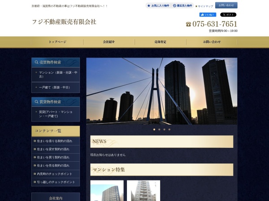Click the コンテンツ一覧 sidebar header

click(56, 131)
